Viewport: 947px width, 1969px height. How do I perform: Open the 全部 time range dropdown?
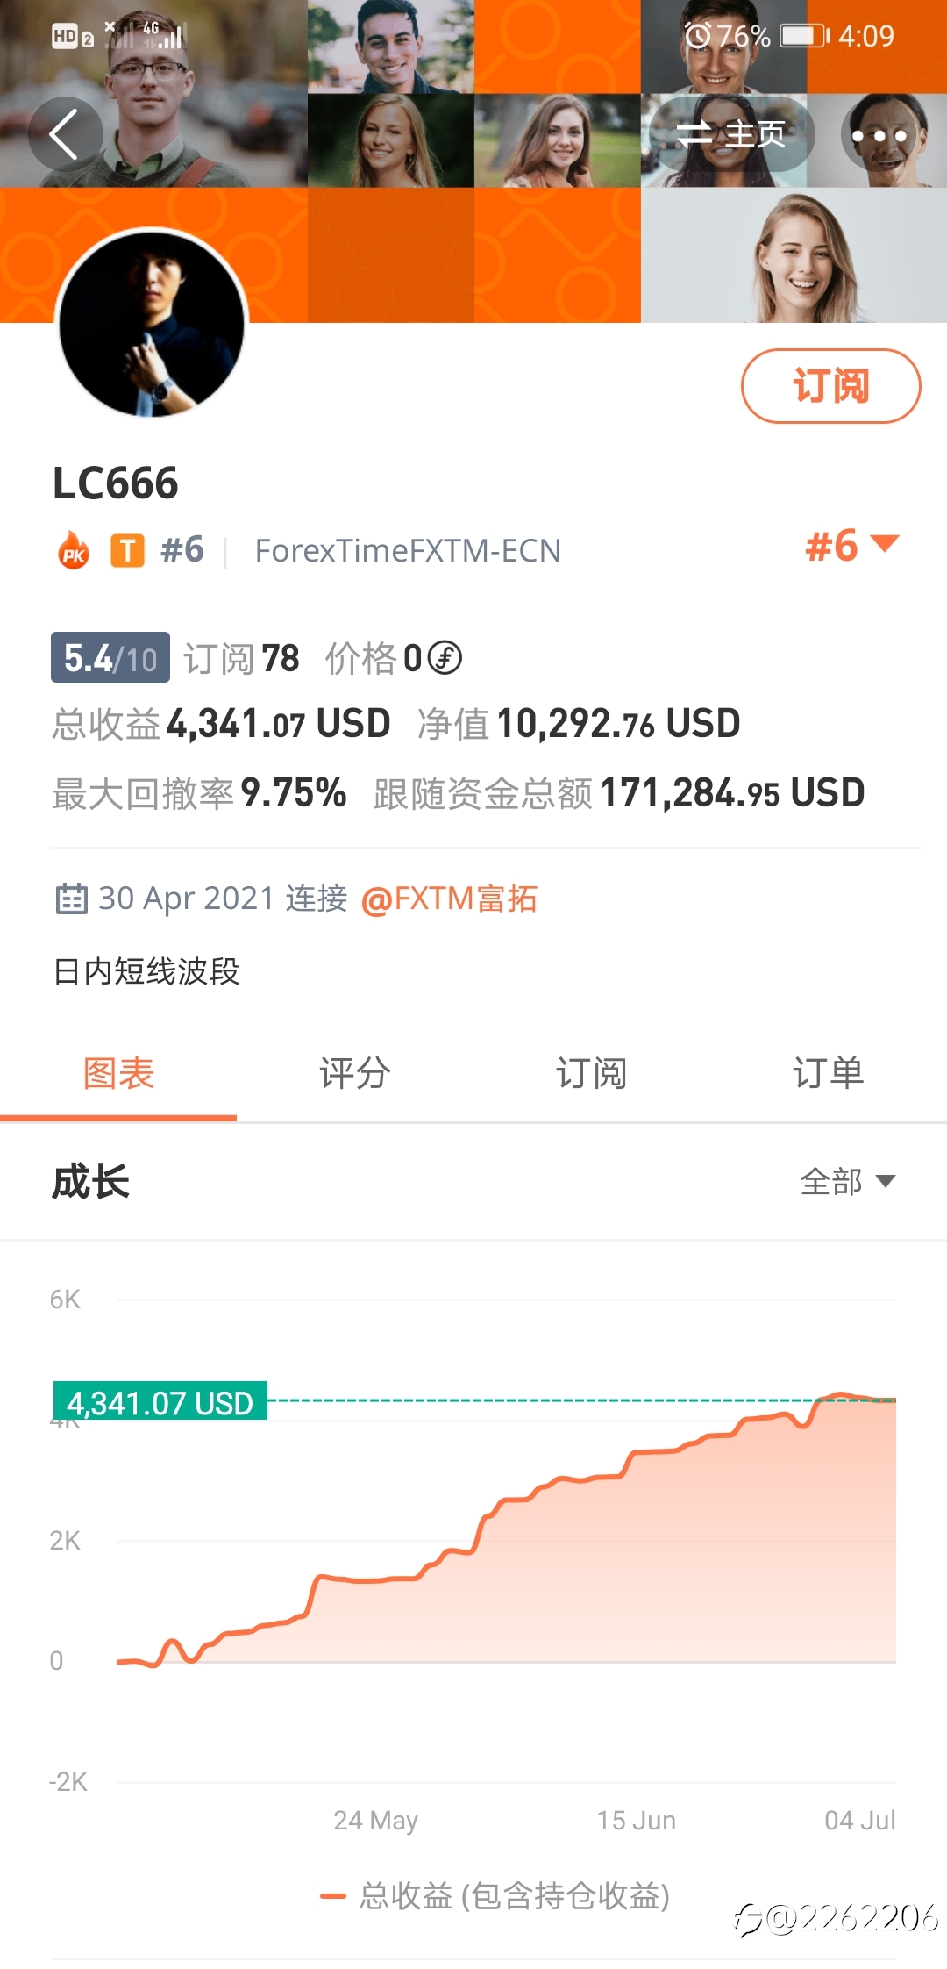pos(847,1181)
